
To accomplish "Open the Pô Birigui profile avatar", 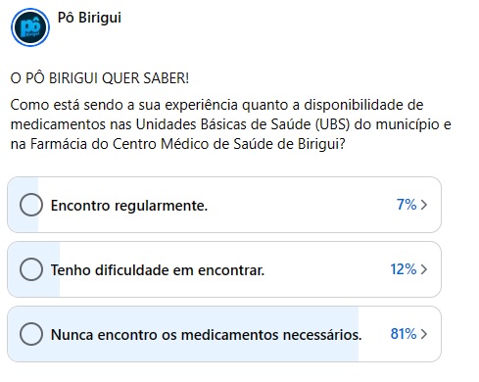I will point(30,27).
